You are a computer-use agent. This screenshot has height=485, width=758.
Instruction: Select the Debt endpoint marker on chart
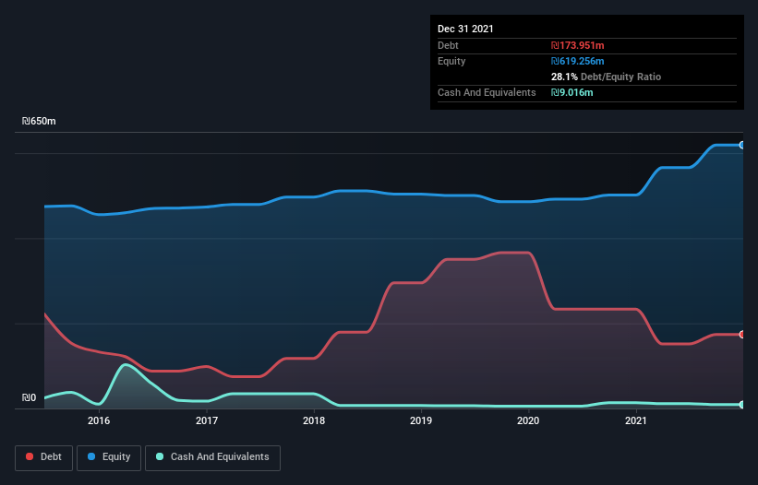point(742,335)
